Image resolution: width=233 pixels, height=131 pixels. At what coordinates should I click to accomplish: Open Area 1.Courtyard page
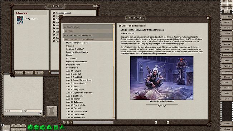[73, 71]
